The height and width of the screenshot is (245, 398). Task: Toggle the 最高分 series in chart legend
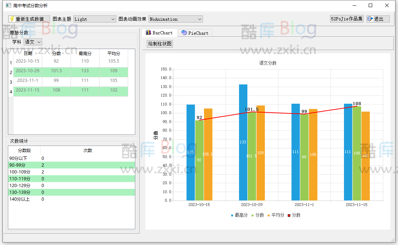click(x=240, y=215)
